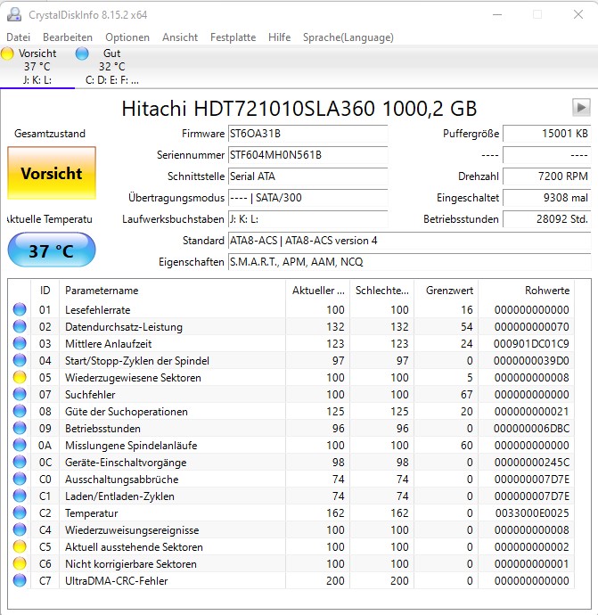This screenshot has height=615, width=598.
Task: Click the Betriebsstunden 28092 Std. field
Action: pyautogui.click(x=546, y=219)
